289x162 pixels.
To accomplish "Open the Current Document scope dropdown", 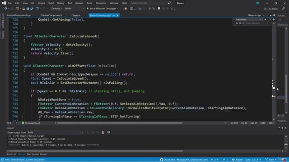I will (x=257, y=23).
